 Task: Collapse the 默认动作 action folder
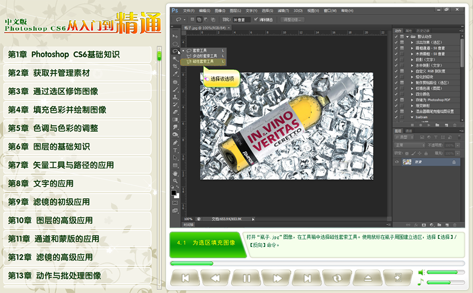point(407,36)
